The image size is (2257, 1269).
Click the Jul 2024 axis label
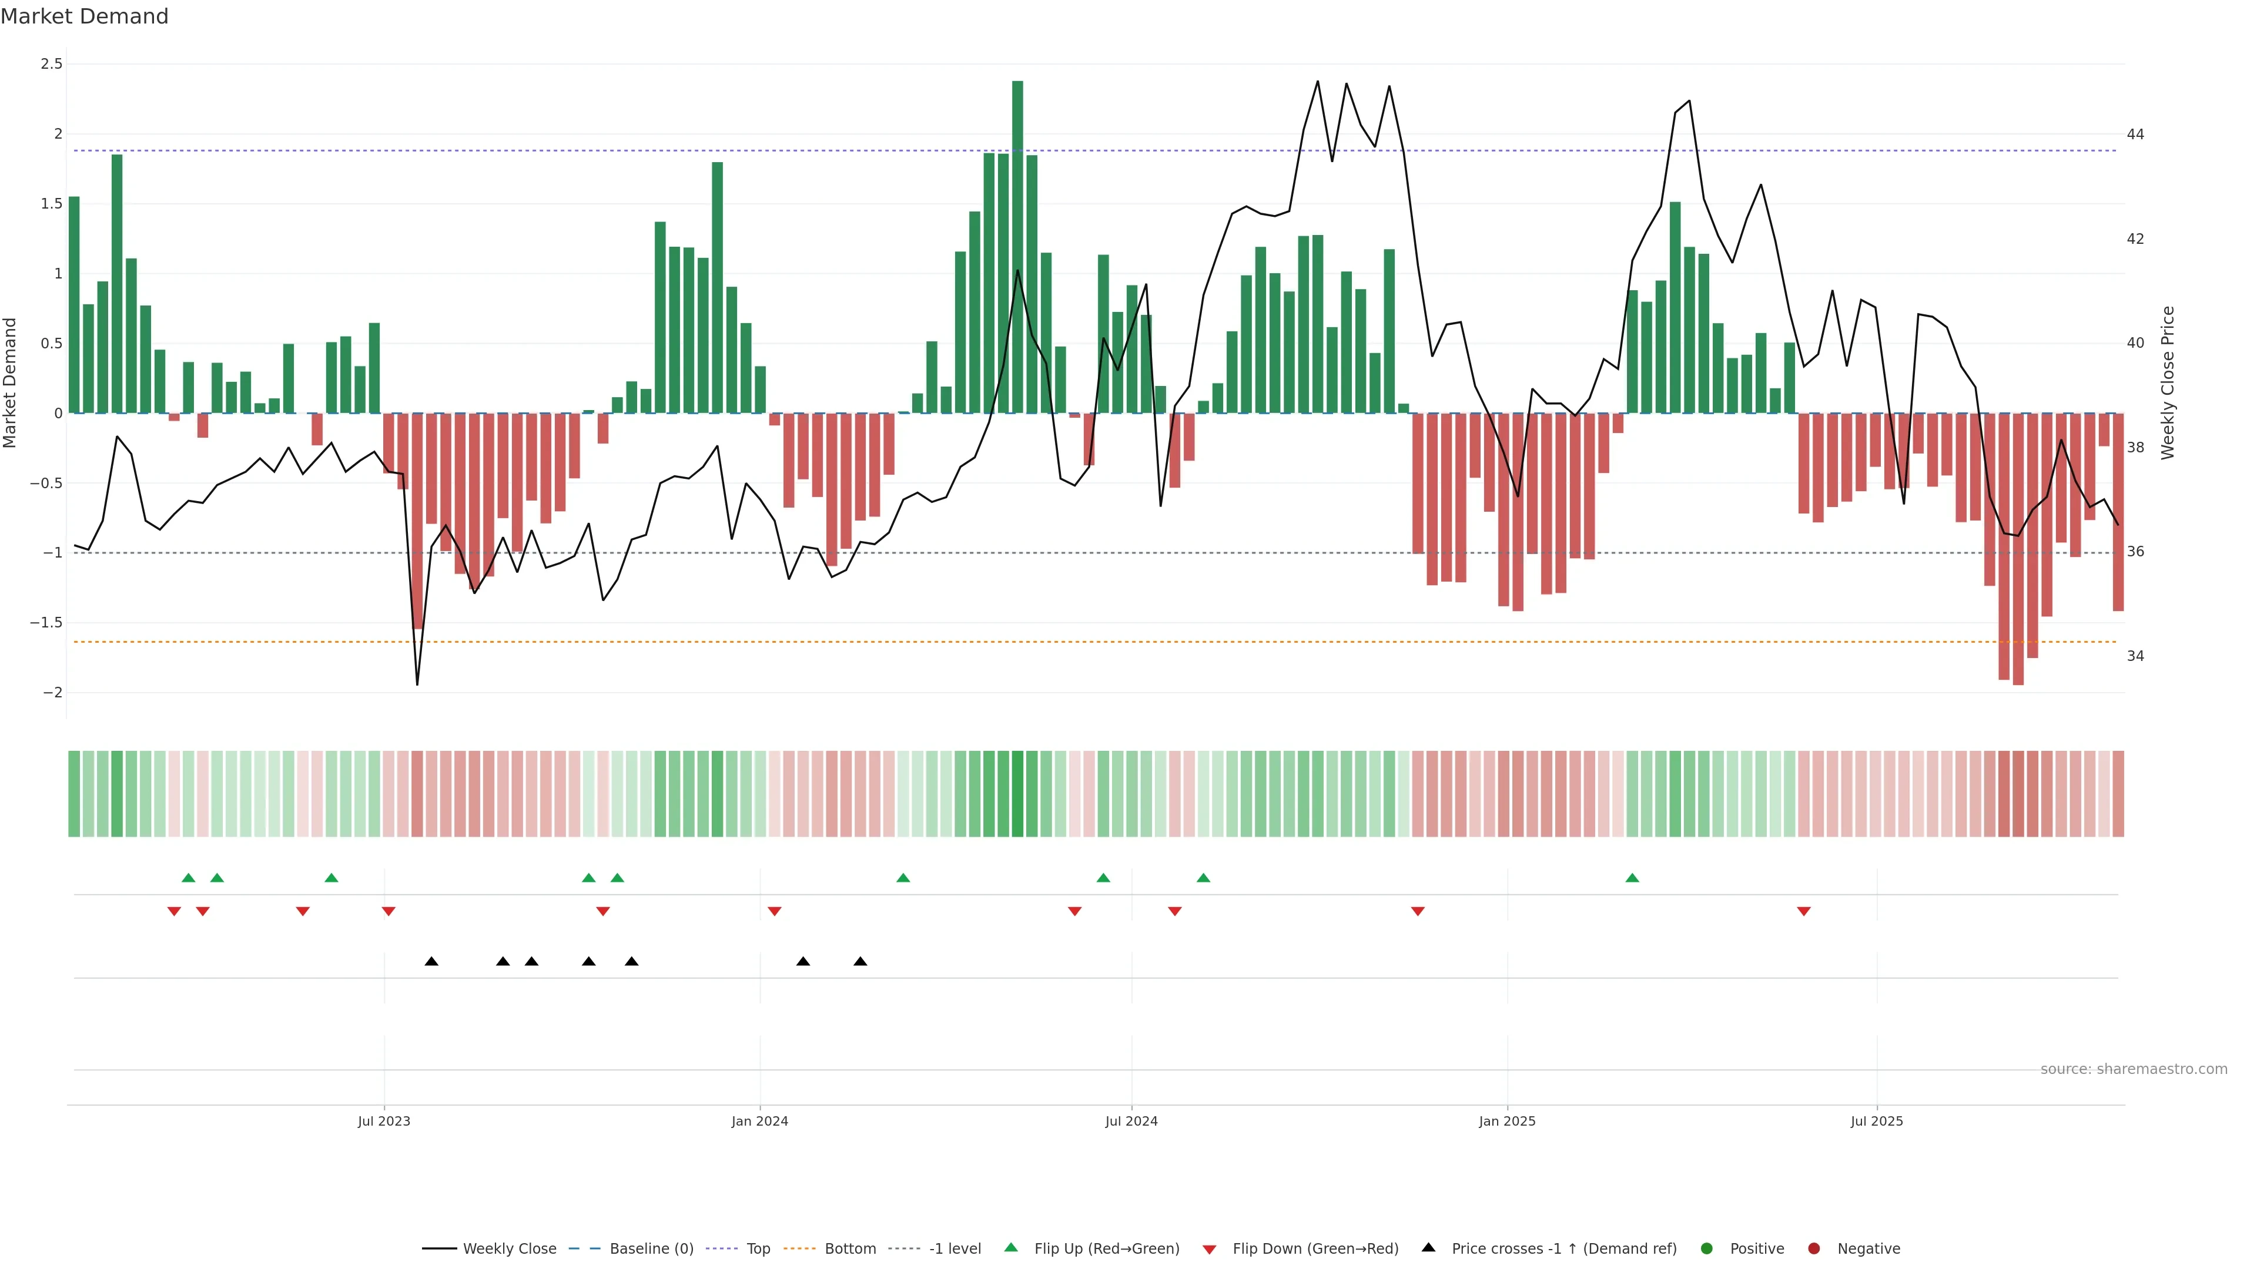(x=1131, y=1121)
